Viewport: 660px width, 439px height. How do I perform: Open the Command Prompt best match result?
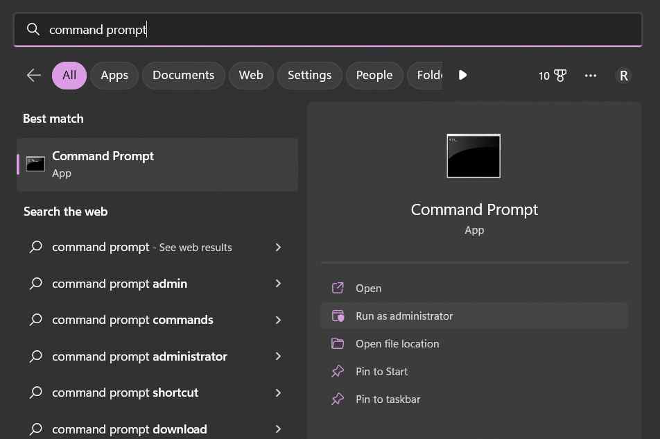157,164
